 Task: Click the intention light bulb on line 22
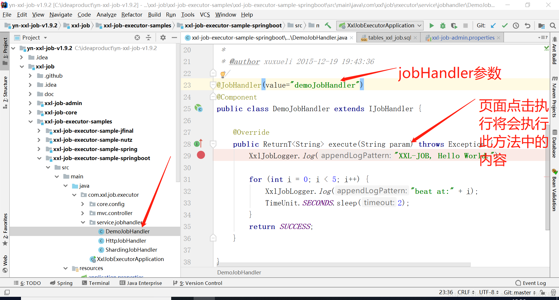pyautogui.click(x=223, y=74)
